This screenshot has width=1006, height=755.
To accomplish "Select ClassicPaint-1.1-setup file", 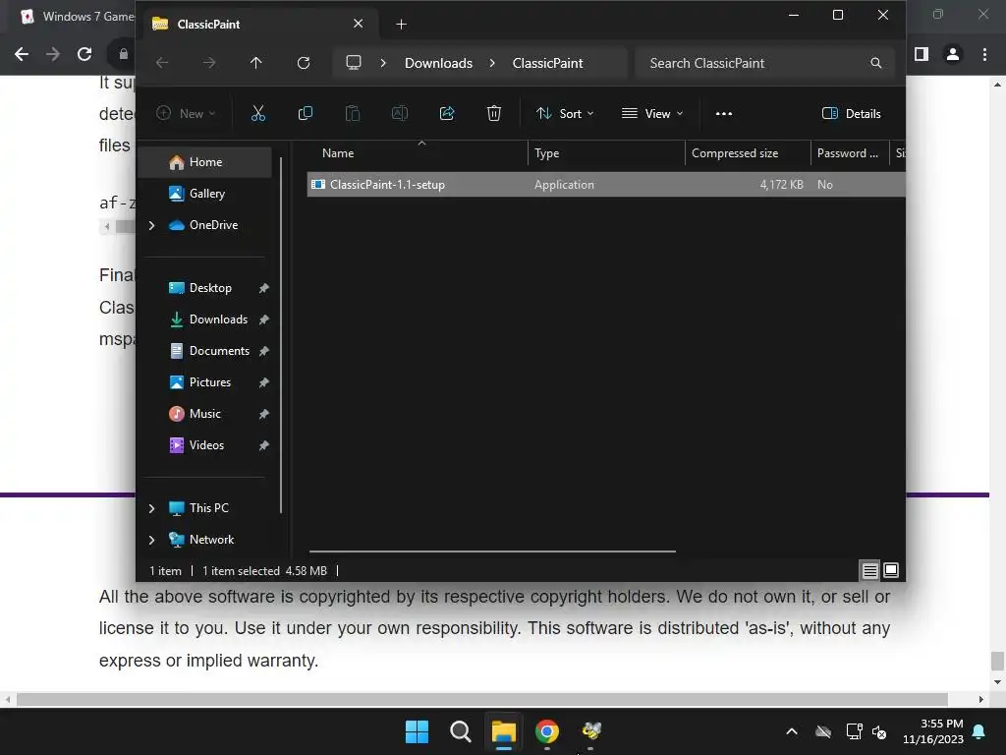I will 606,185.
